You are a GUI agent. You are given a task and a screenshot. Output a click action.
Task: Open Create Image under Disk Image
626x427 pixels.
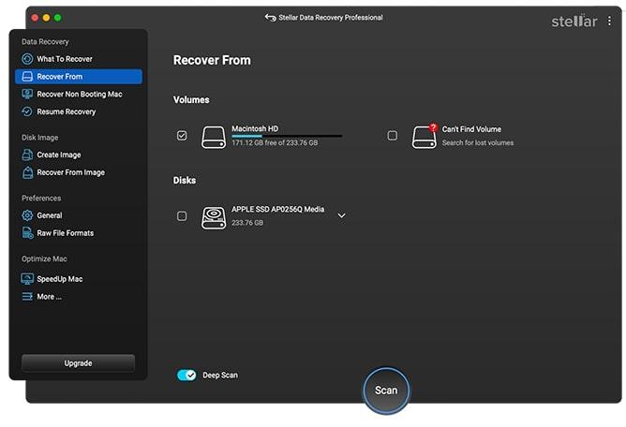79,155
